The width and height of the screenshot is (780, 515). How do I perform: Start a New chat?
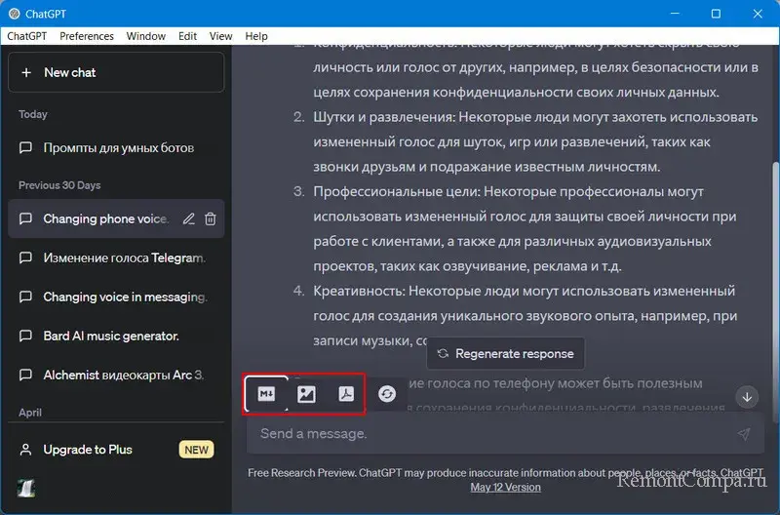[116, 72]
